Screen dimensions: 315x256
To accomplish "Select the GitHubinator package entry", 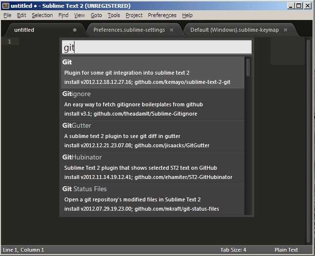I will [x=153, y=167].
